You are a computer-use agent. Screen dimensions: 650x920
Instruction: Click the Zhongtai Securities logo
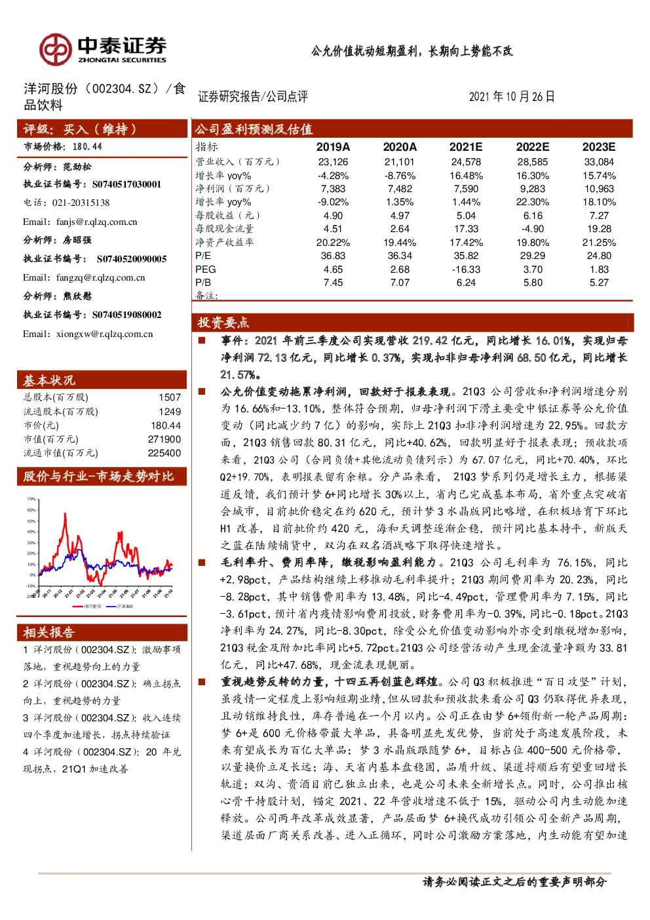point(103,50)
